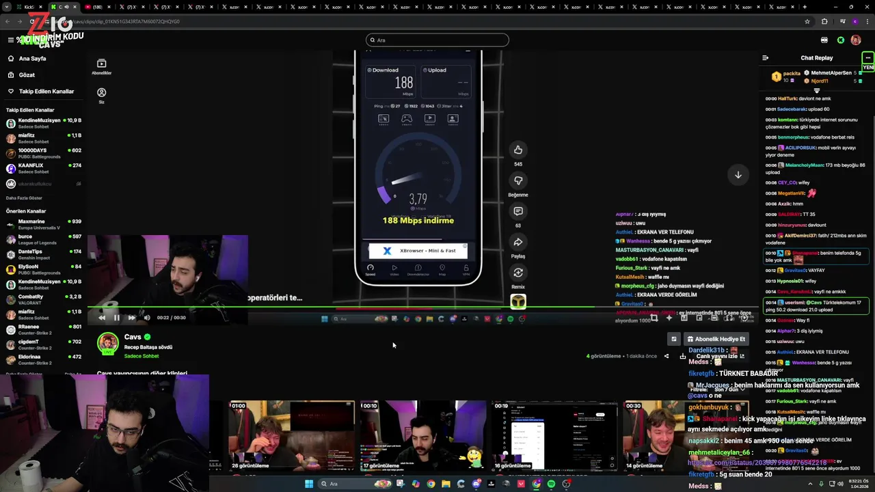Open Chat Replay more options menu

click(x=867, y=58)
